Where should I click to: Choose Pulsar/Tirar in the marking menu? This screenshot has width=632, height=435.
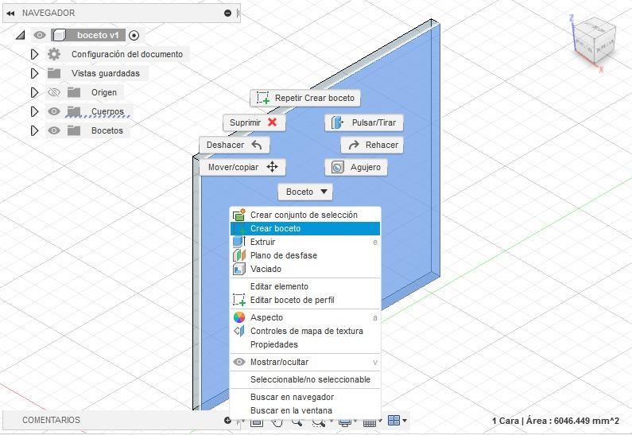pyautogui.click(x=364, y=122)
